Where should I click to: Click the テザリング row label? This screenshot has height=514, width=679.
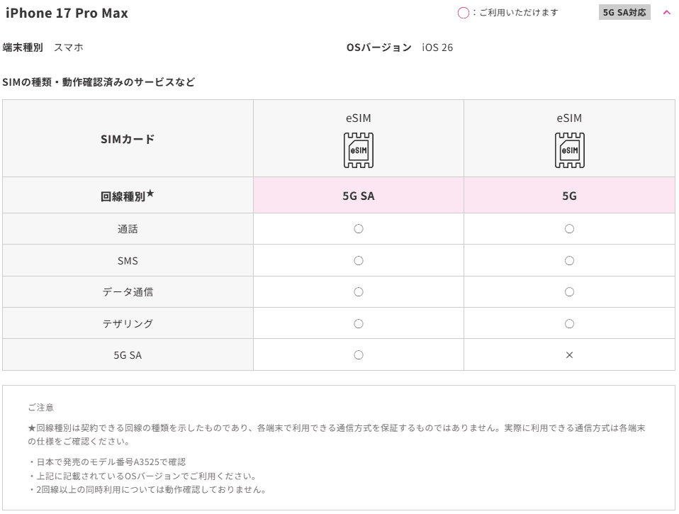pos(128,324)
